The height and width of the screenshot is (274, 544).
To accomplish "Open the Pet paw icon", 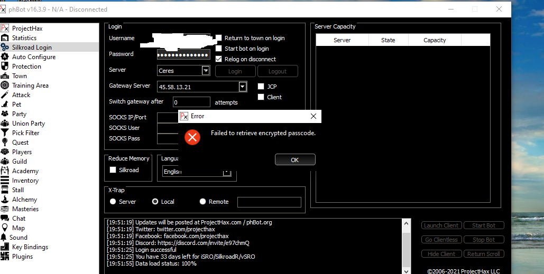I will (5, 105).
